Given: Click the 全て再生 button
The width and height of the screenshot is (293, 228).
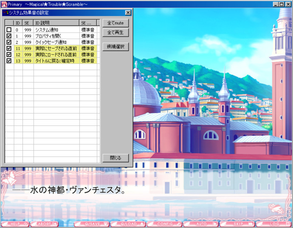Looking at the screenshot, I should tap(116, 33).
